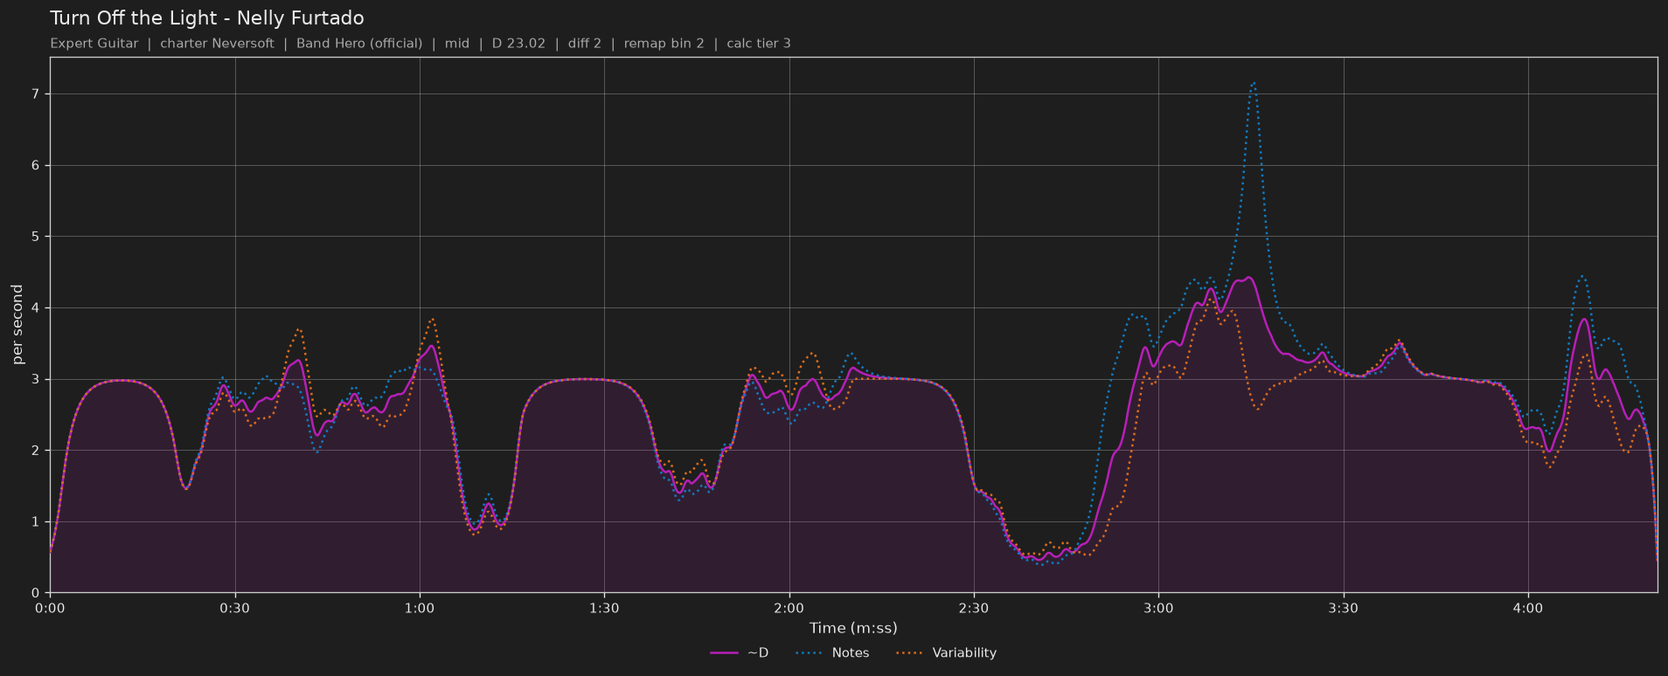Click the "D 23.02" value in the subtitle
Viewport: 1668px width, 676px height.
518,44
